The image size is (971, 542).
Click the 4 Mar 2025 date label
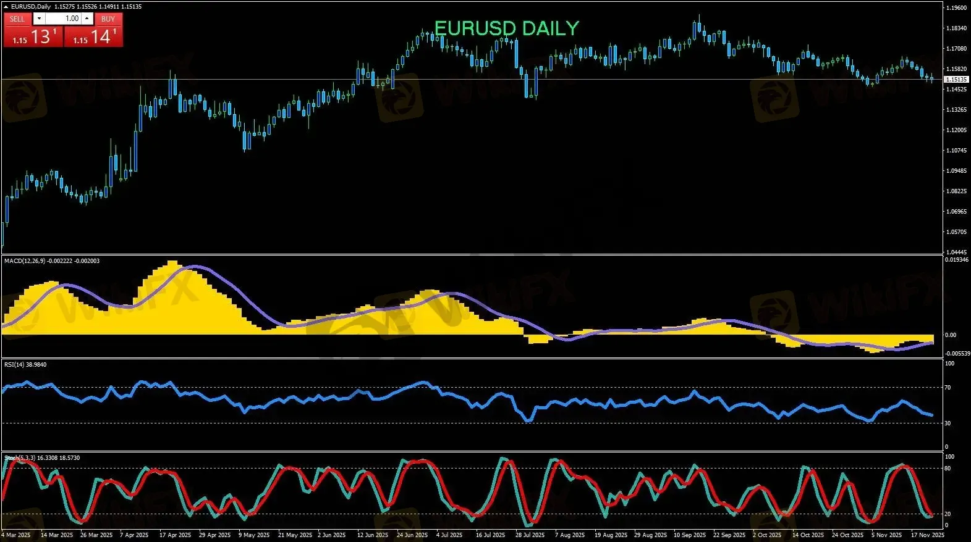(16, 535)
